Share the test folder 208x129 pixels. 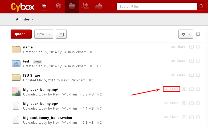click(178, 61)
